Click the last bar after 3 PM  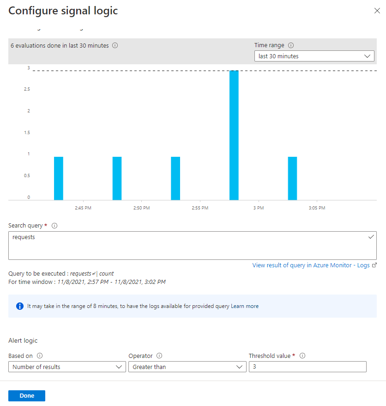pyautogui.click(x=292, y=178)
